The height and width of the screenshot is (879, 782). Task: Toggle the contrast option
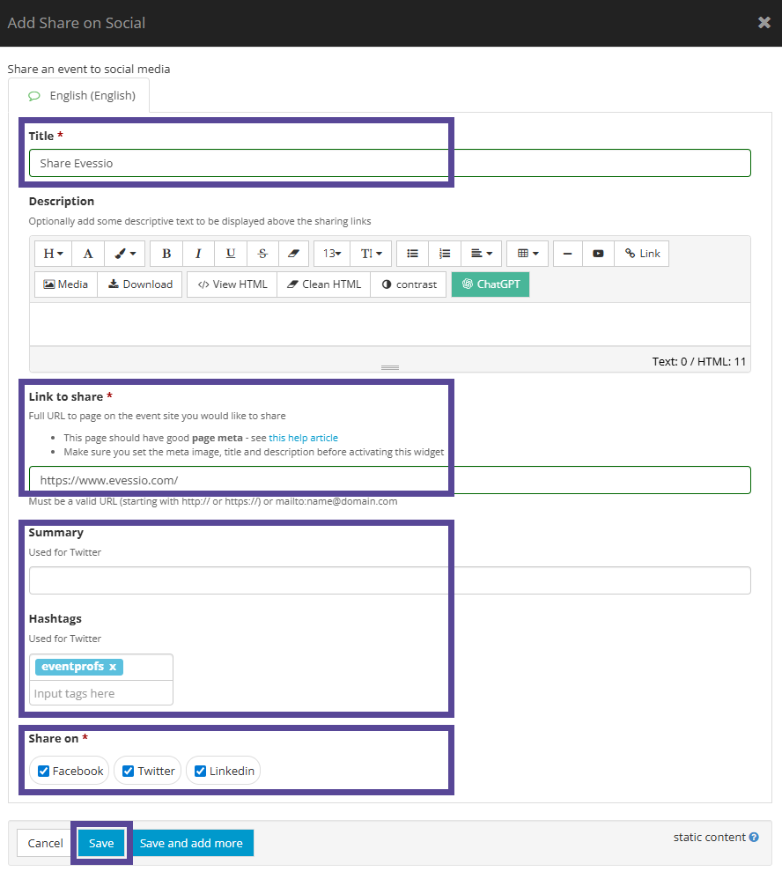(x=409, y=284)
